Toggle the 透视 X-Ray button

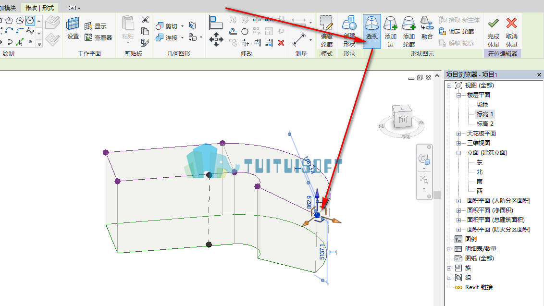[x=371, y=31]
